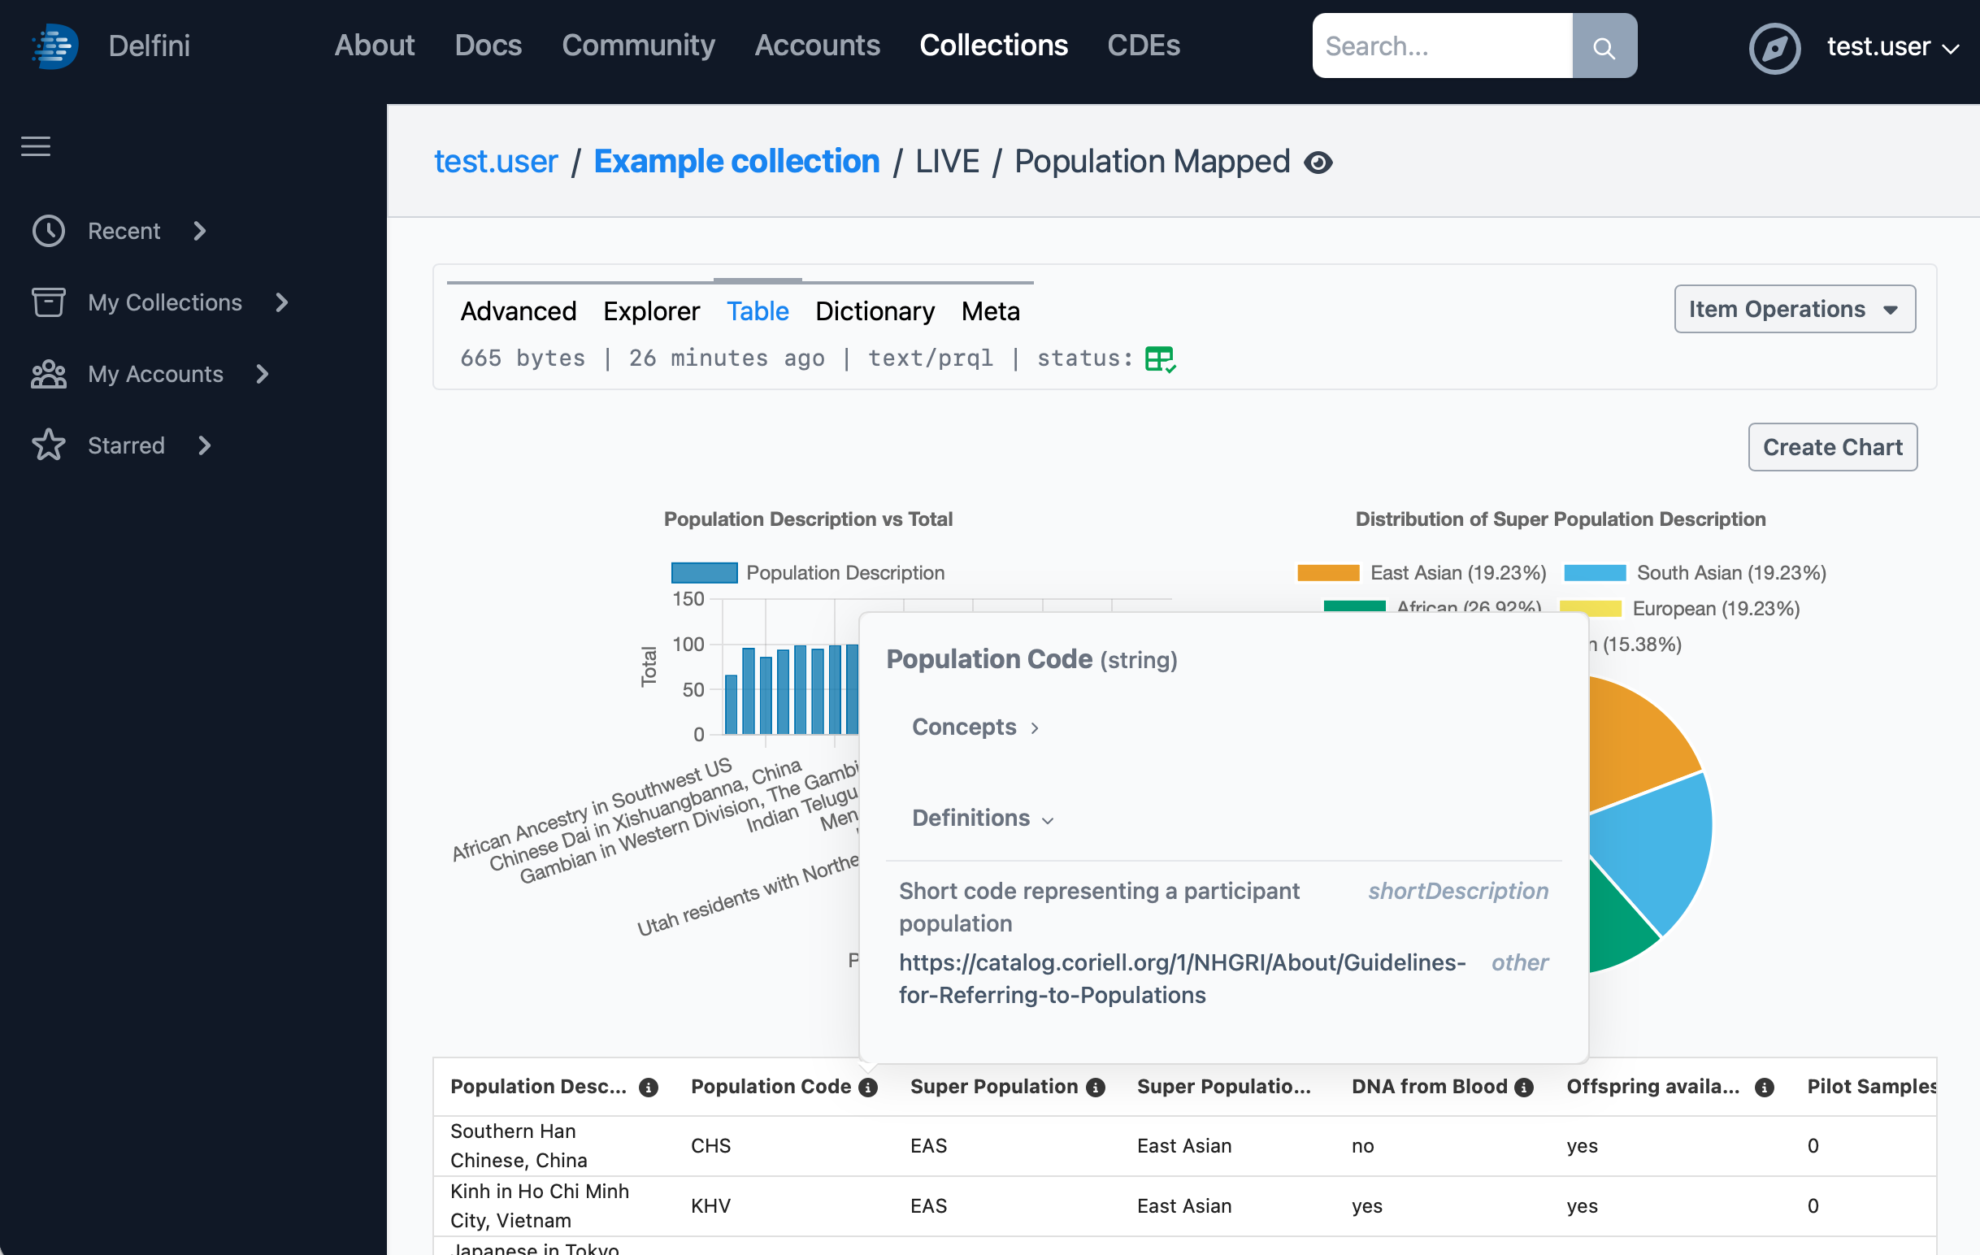1980x1255 pixels.
Task: Switch to the Dictionary tab
Action: pyautogui.click(x=875, y=310)
